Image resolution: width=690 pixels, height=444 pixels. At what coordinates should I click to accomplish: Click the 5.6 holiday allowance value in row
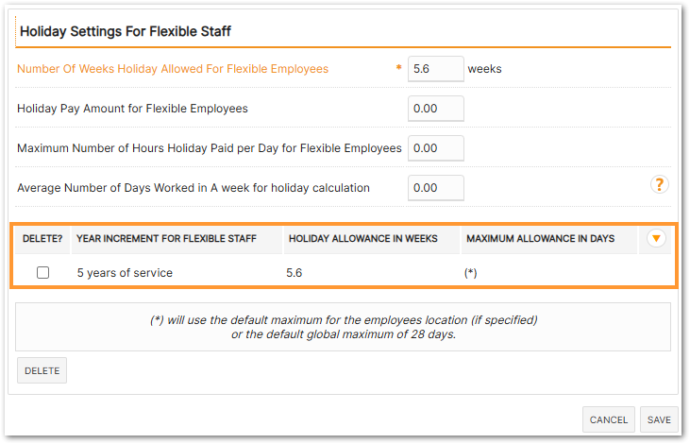tap(294, 273)
